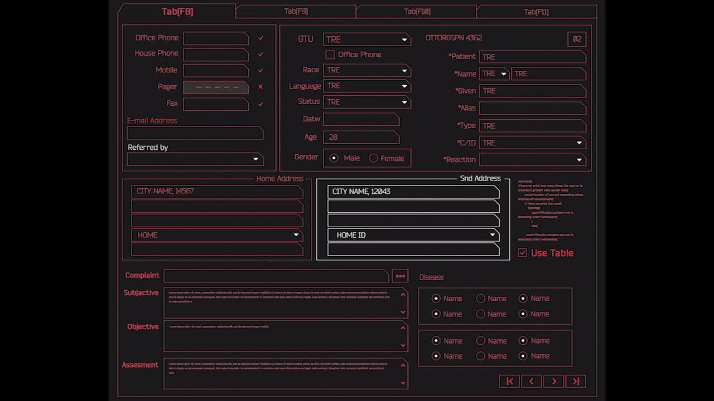Open the Race dropdown
This screenshot has width=714, height=401.
[x=367, y=70]
